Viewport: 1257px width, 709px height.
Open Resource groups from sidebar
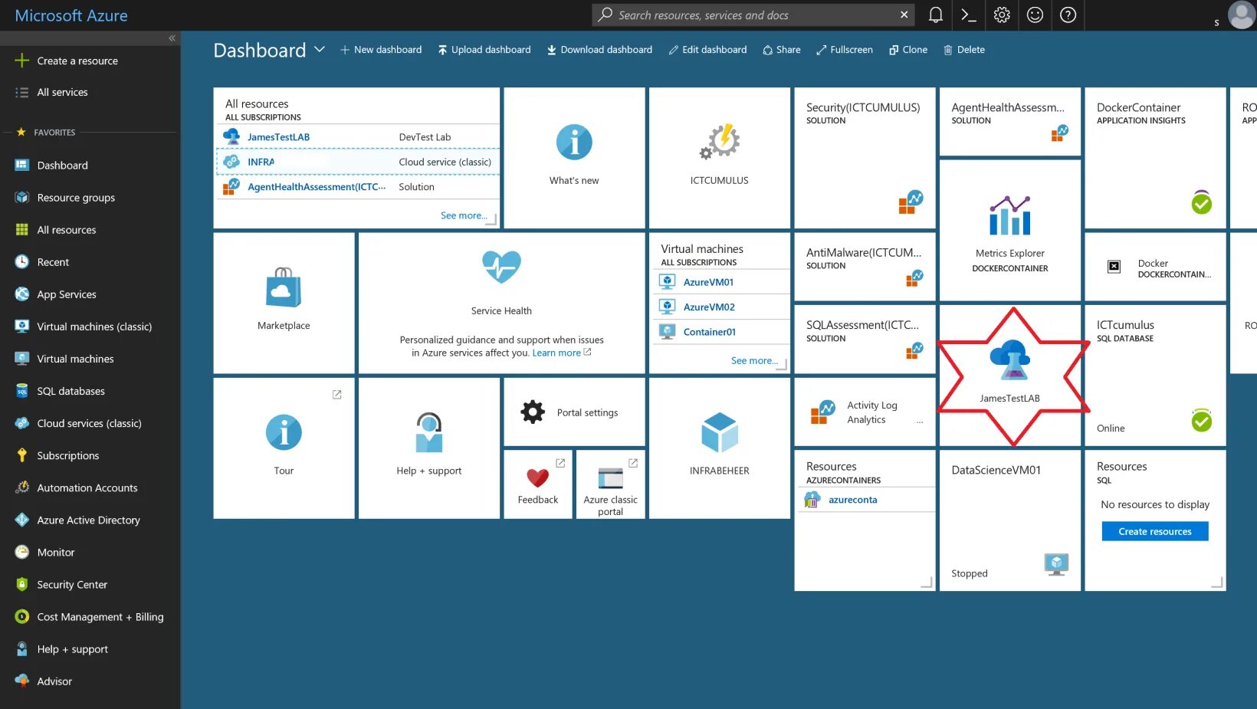pos(76,198)
